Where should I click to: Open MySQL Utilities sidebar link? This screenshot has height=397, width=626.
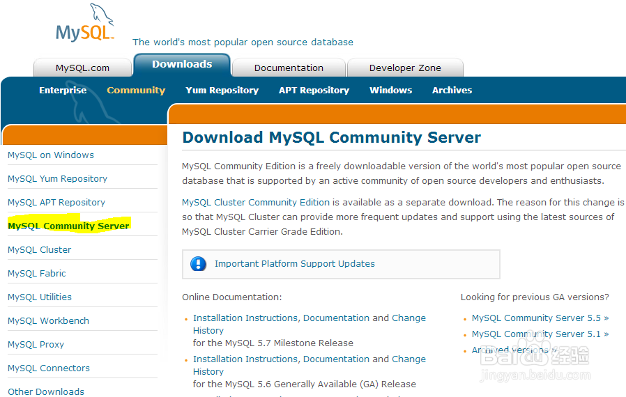point(40,297)
